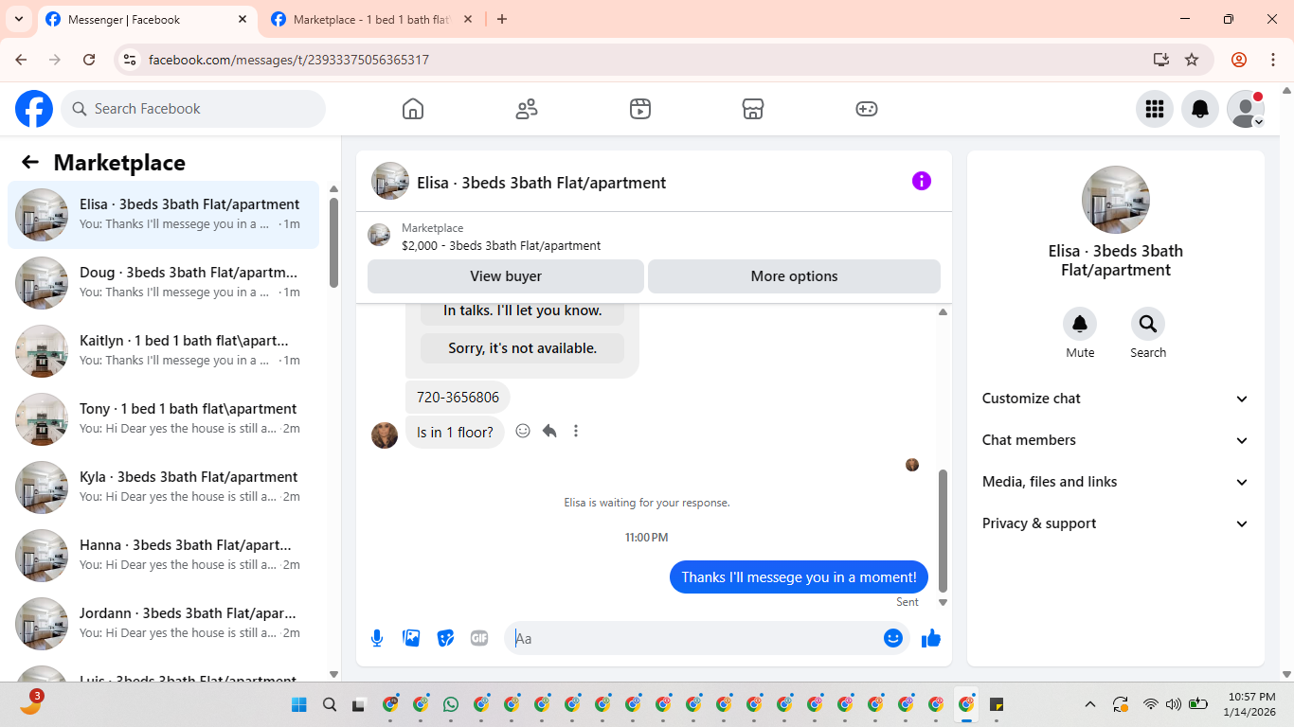Click the chat messages scrollbar

(943, 530)
